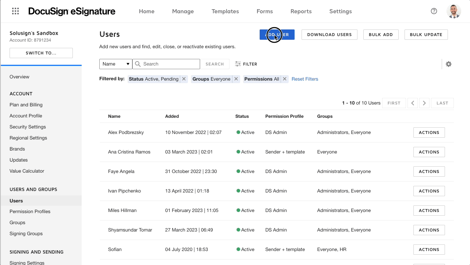470x265 pixels.
Task: Click user name Ivan Pipchenko
Action: (x=124, y=191)
